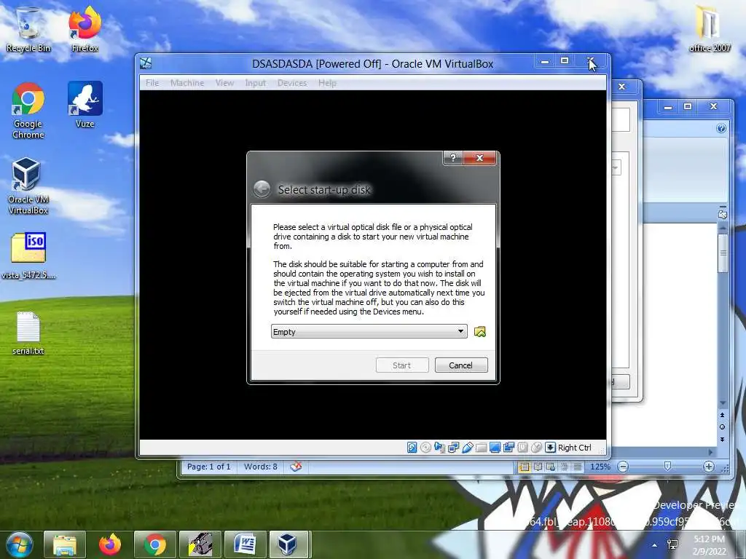
Task: Click the network adapters indicator in VirtualBox status bar
Action: (x=453, y=448)
